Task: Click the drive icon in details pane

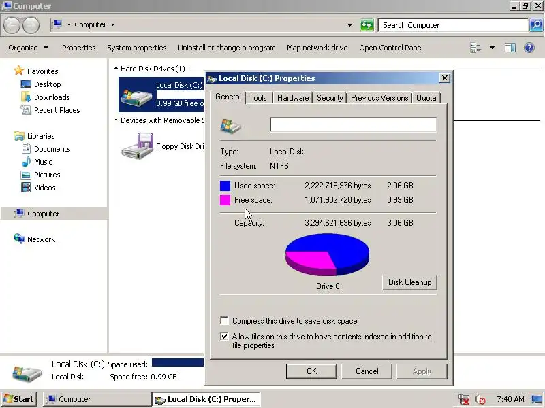Action: point(27,373)
